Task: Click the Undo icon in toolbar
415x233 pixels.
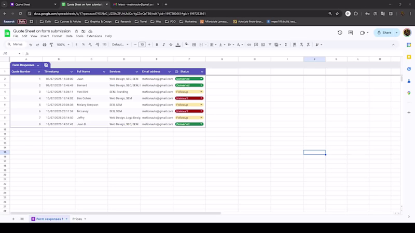Action: pyautogui.click(x=31, y=45)
